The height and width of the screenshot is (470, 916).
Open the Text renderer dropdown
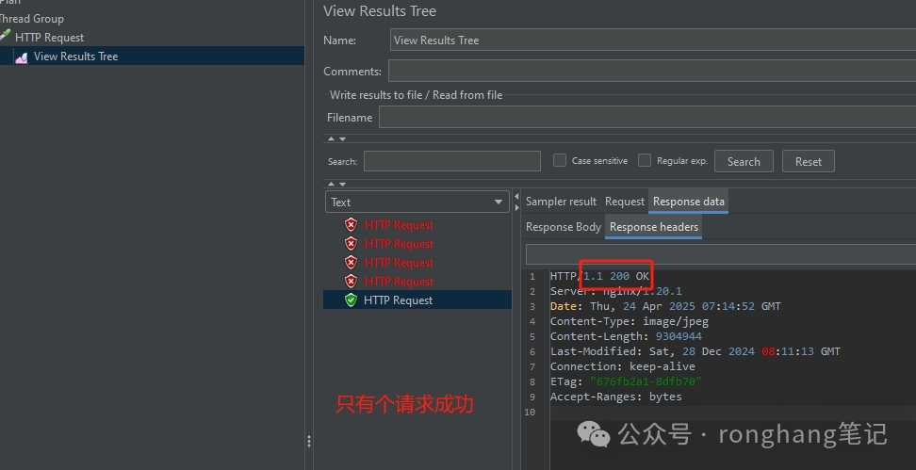tap(417, 203)
